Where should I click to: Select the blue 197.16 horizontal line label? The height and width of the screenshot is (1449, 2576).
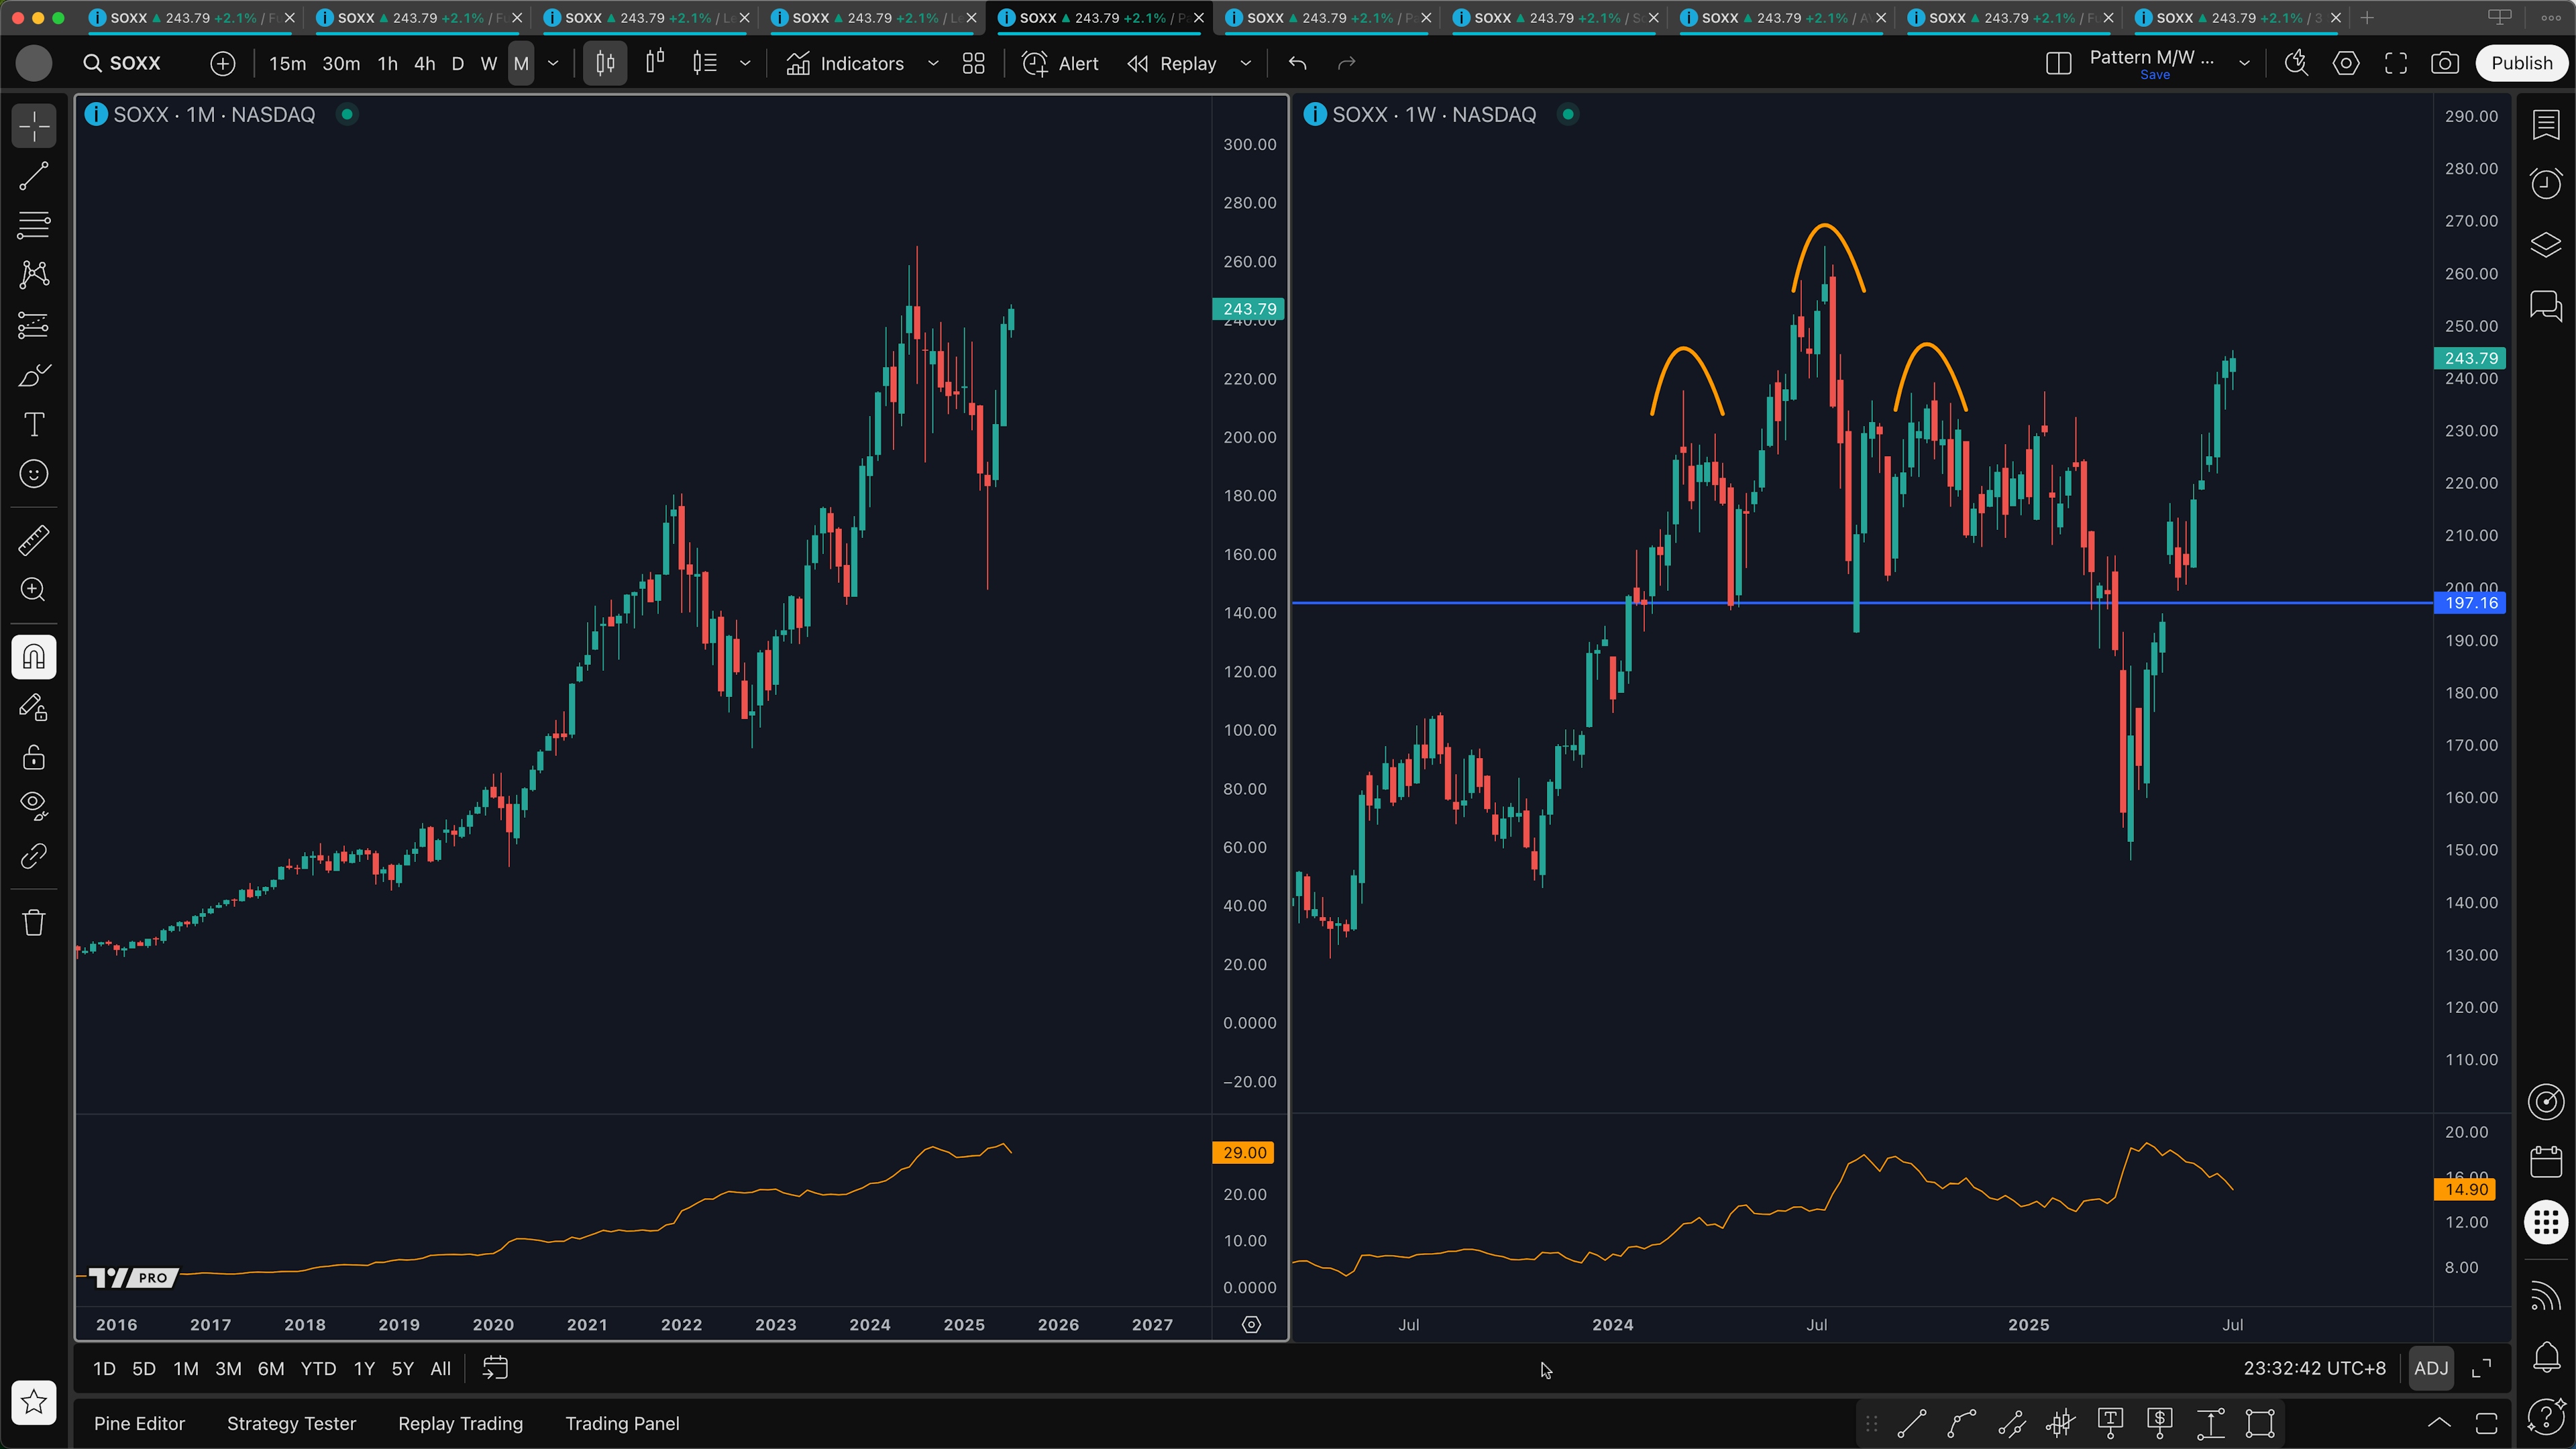2470,603
